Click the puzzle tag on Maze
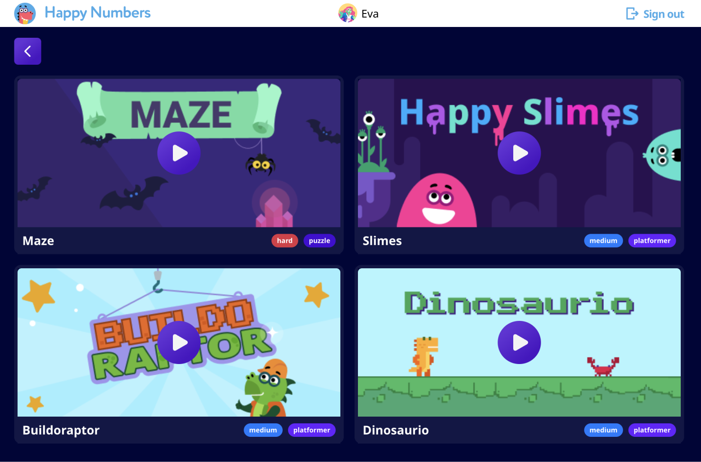 tap(319, 241)
